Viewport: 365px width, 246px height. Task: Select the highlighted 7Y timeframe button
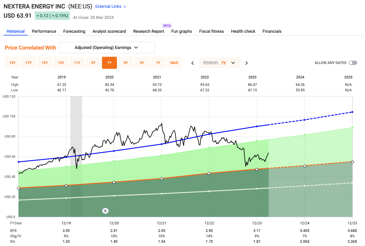(x=109, y=63)
